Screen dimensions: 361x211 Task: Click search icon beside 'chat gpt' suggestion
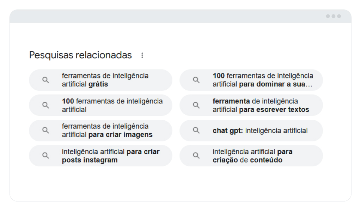tap(196, 130)
